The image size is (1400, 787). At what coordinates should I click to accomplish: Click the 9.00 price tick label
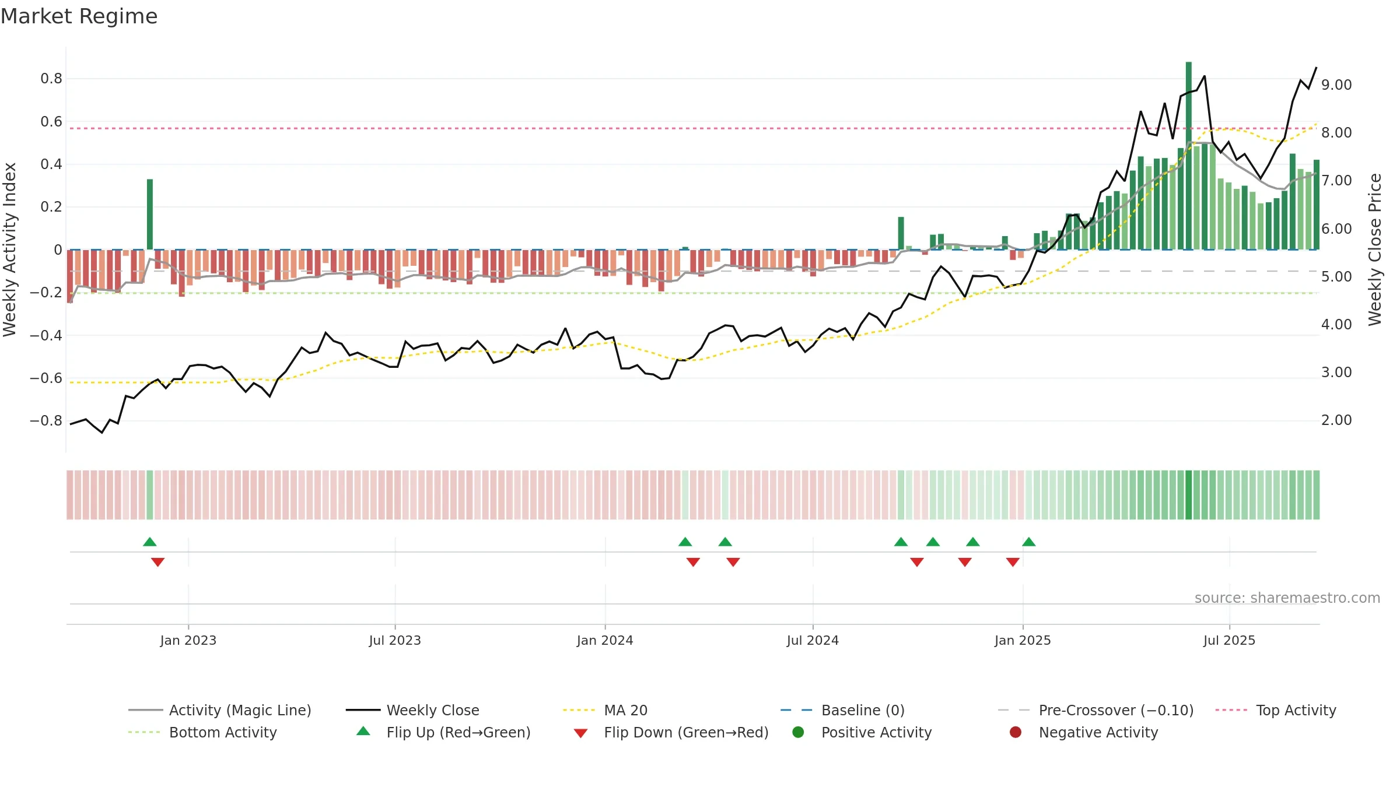tap(1336, 85)
